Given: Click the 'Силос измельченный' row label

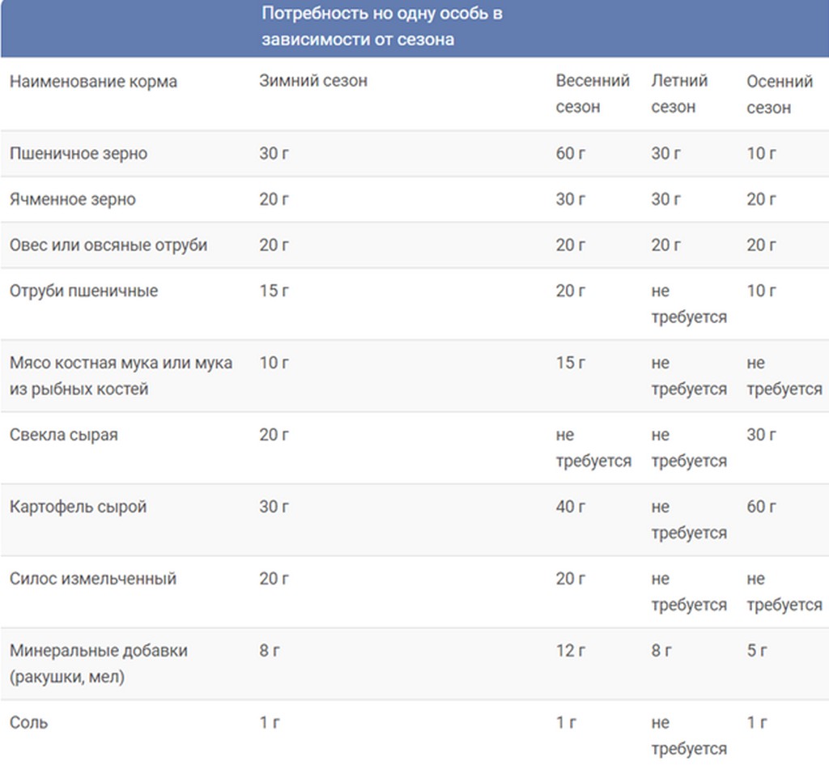Looking at the screenshot, I should [93, 579].
